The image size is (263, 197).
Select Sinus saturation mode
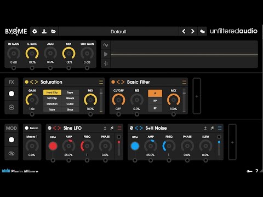click(x=70, y=109)
